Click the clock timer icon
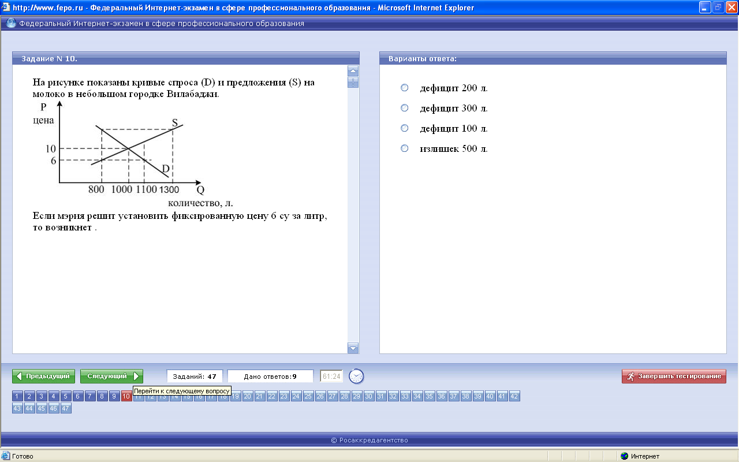Image resolution: width=739 pixels, height=462 pixels. pyautogui.click(x=357, y=376)
